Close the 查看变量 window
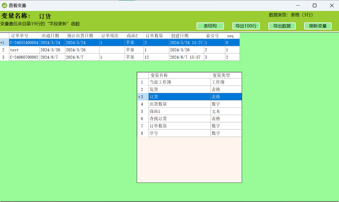Image resolution: width=339 pixels, height=202 pixels. point(332,6)
